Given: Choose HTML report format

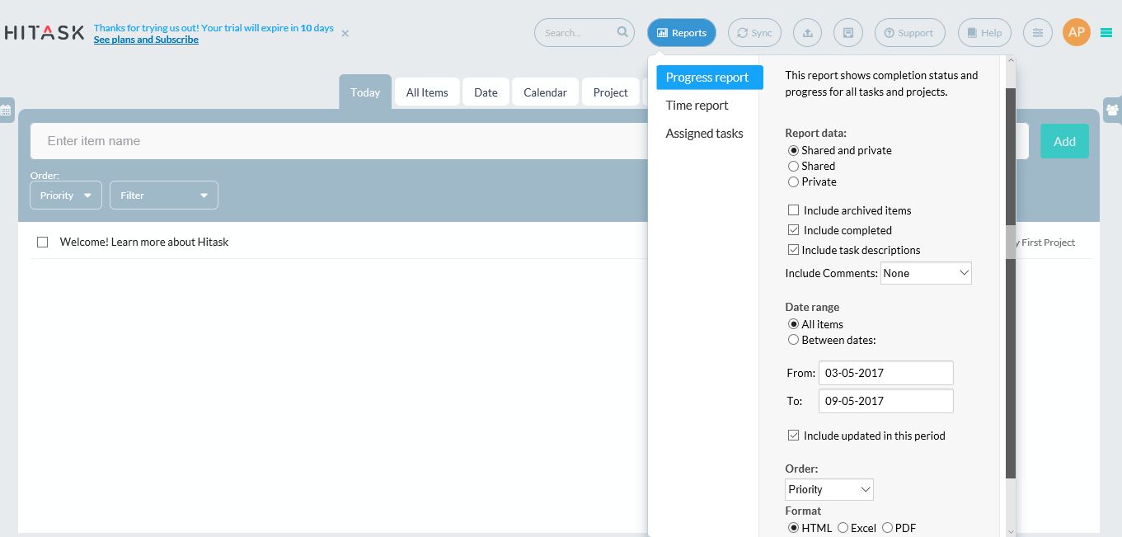Looking at the screenshot, I should click(x=794, y=528).
